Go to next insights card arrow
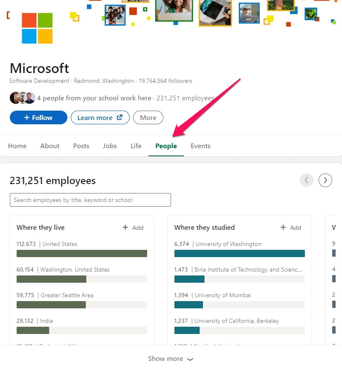 pyautogui.click(x=325, y=180)
